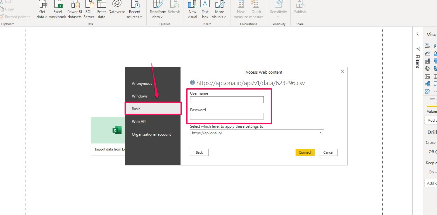Click the yellow Connect button

[x=305, y=152]
